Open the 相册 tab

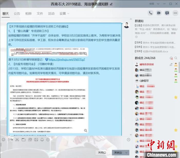(x=28, y=14)
